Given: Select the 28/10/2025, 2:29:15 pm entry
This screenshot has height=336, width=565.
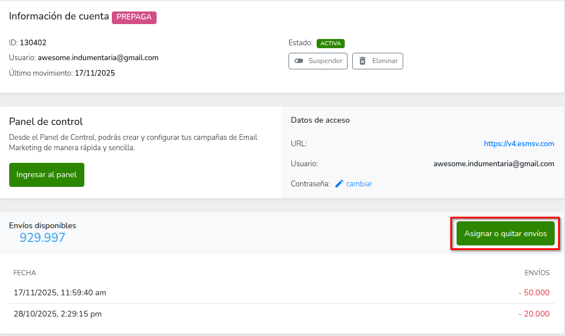Looking at the screenshot, I should coord(58,314).
